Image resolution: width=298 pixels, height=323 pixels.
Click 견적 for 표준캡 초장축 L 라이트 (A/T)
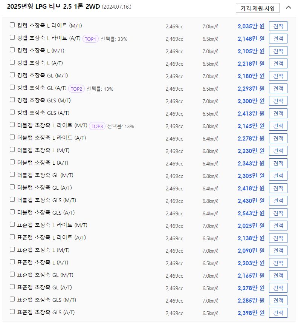pyautogui.click(x=278, y=238)
